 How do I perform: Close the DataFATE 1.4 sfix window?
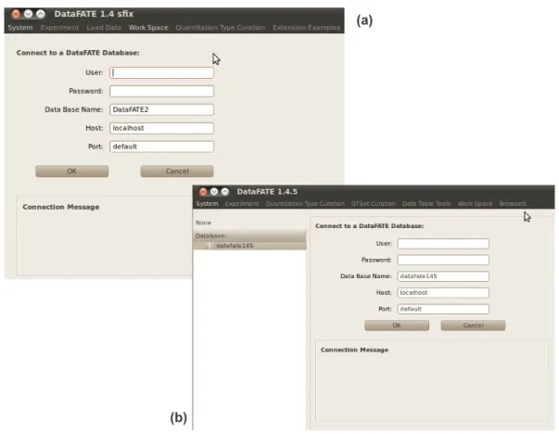pyautogui.click(x=16, y=14)
